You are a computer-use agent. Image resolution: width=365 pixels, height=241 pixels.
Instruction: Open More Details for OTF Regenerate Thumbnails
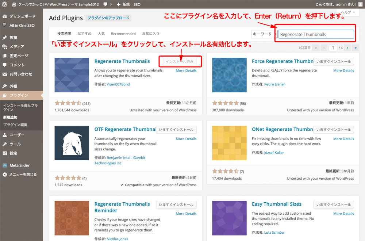coord(186,139)
